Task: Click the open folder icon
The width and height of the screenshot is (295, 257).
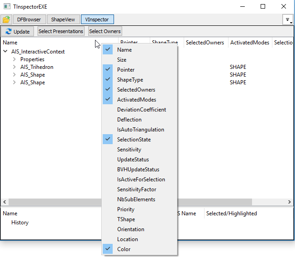Action: click(x=6, y=19)
